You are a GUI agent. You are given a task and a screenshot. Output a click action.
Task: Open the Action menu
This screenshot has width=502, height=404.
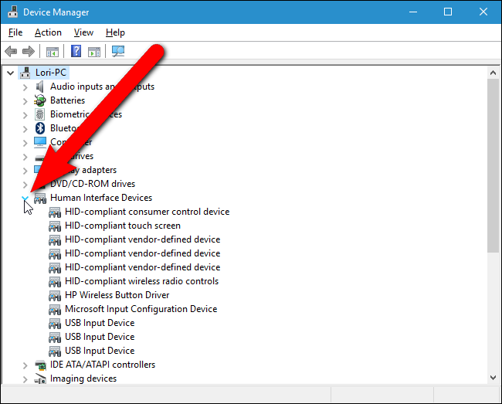pos(48,32)
